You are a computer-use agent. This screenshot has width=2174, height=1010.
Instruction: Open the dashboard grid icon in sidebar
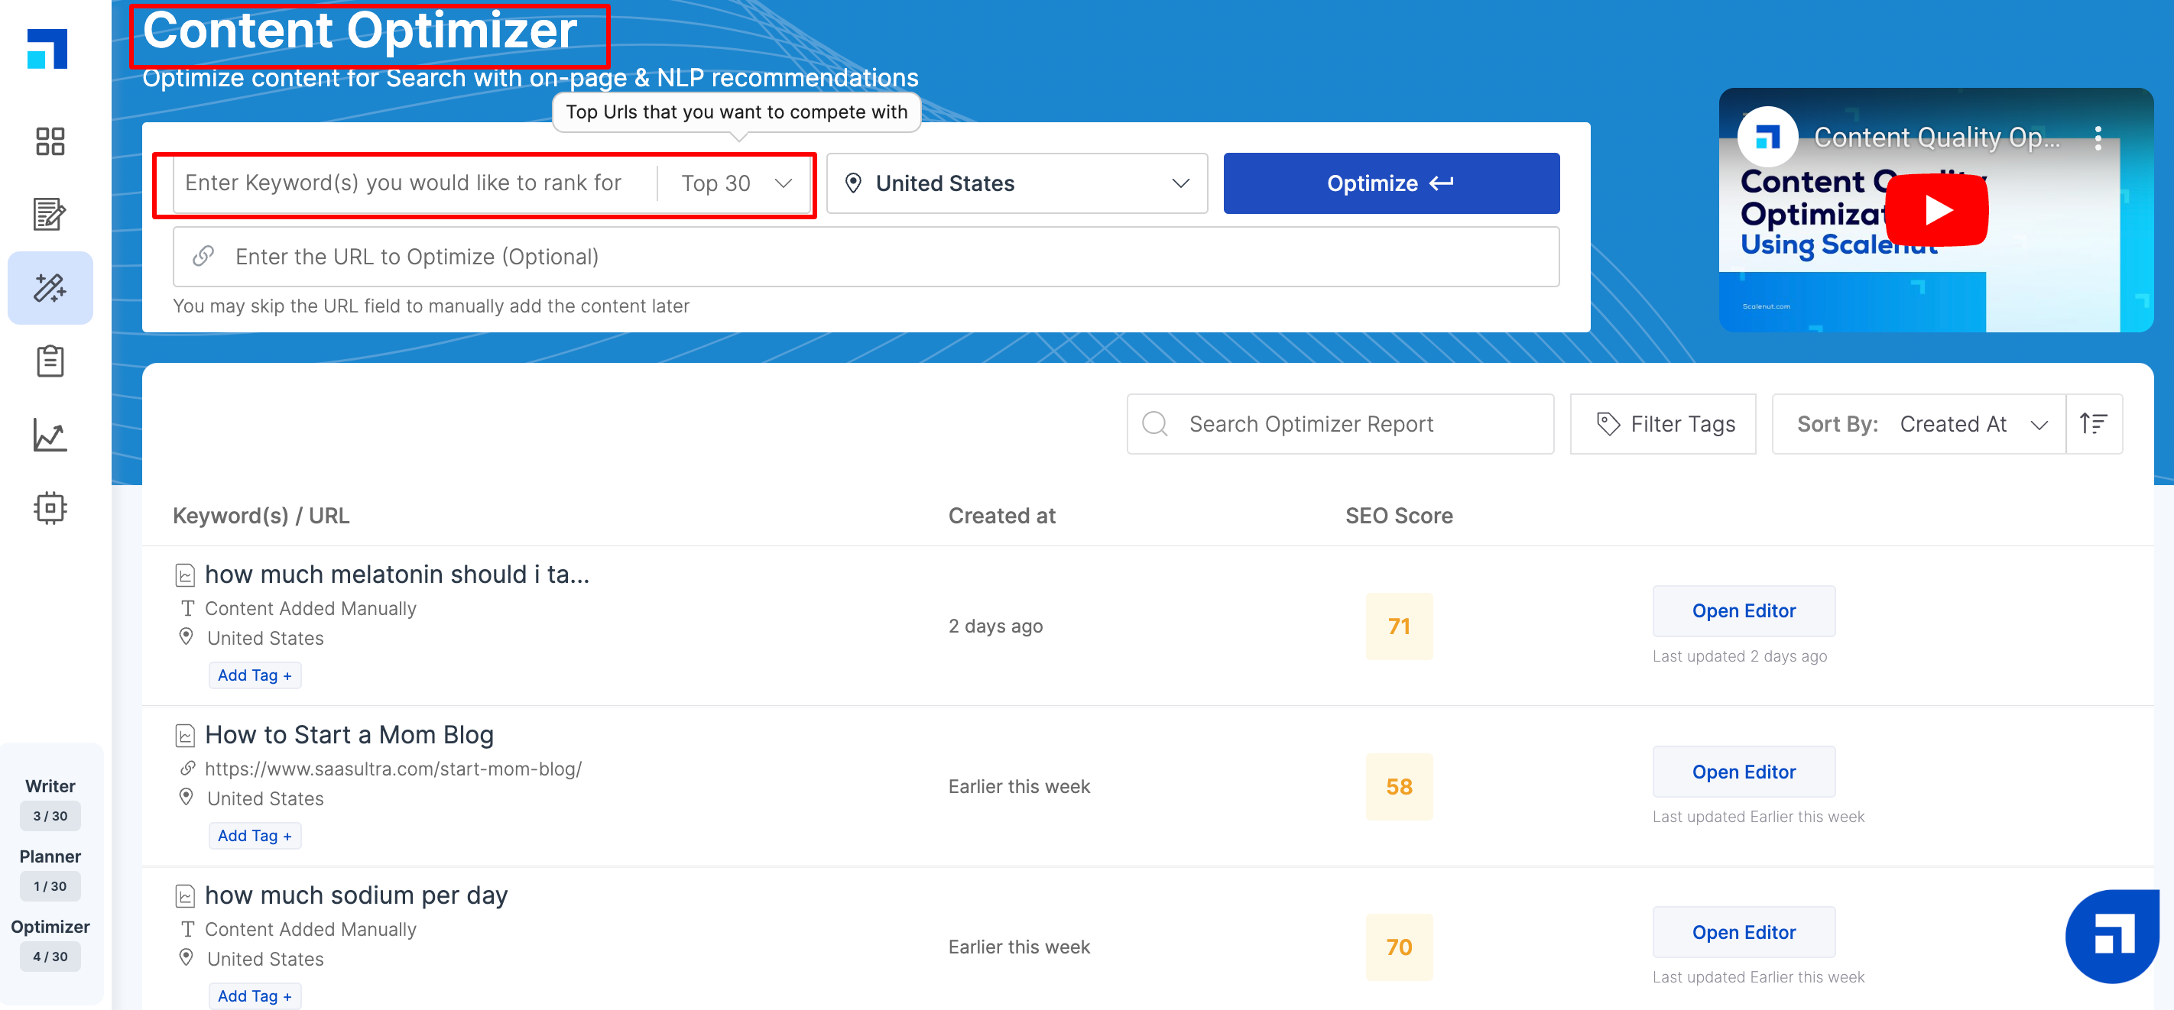click(50, 141)
